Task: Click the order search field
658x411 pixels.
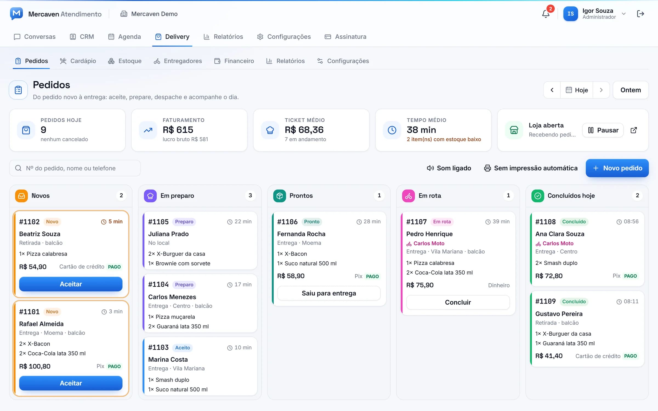Action: (x=75, y=168)
